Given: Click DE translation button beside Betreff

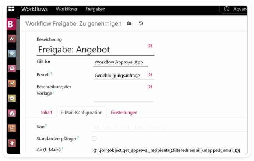Looking at the screenshot, I should tap(150, 74).
